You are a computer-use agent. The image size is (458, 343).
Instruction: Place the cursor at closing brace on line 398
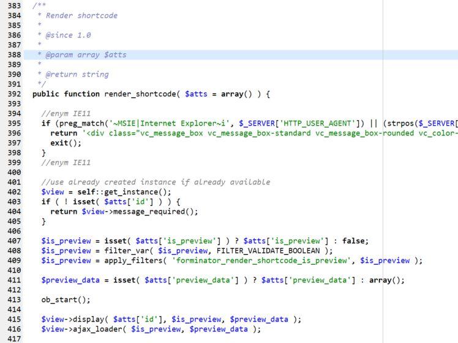(x=44, y=153)
